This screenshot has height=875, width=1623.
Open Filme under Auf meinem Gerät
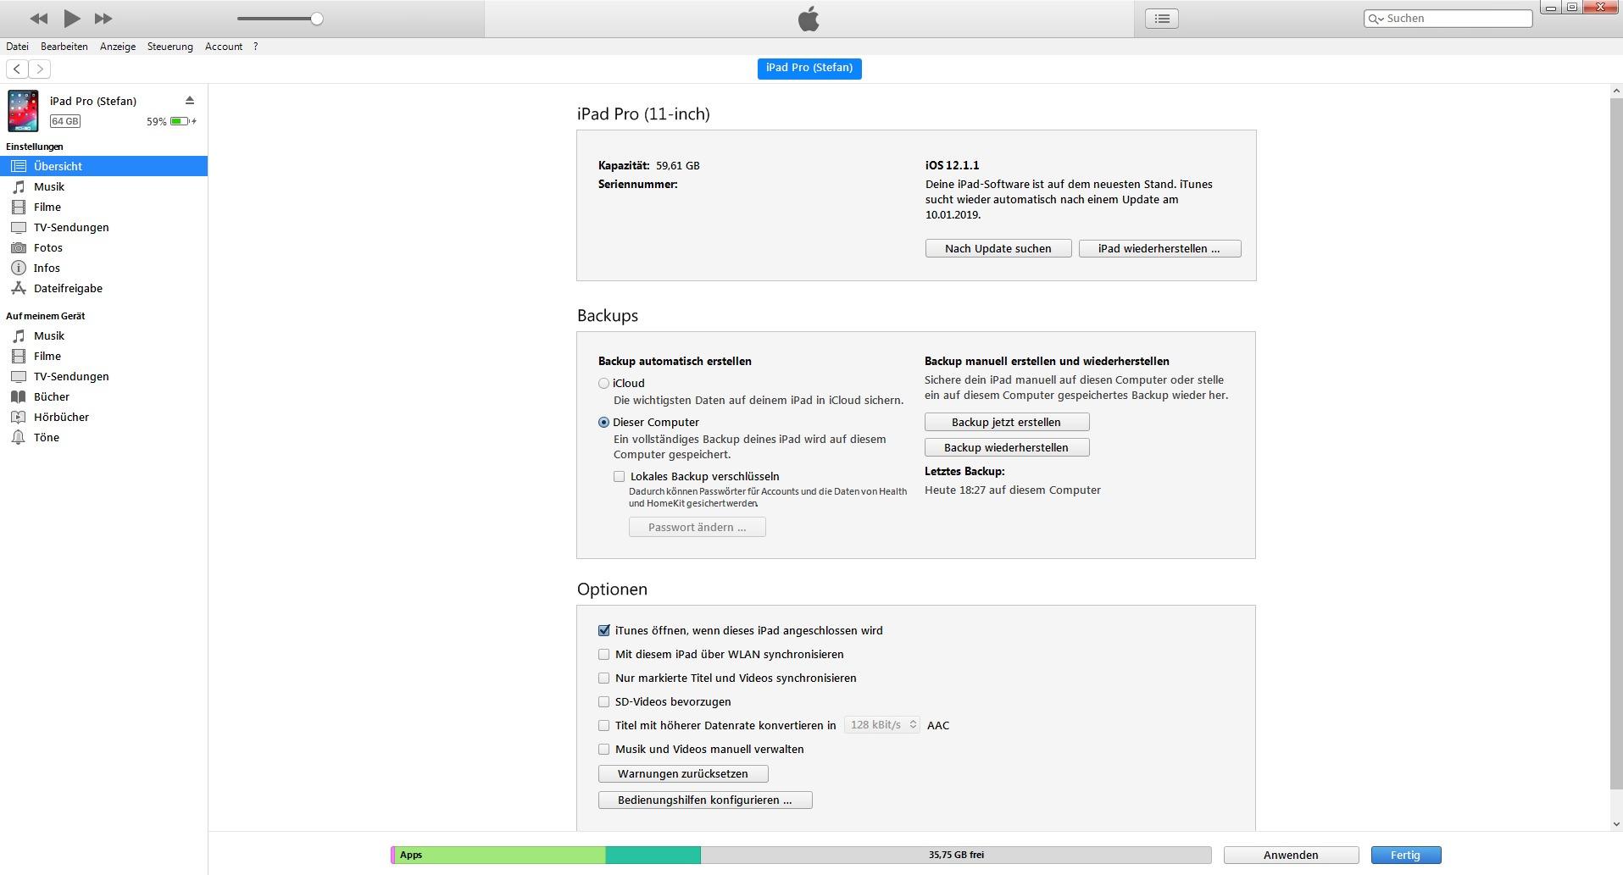pos(103,356)
